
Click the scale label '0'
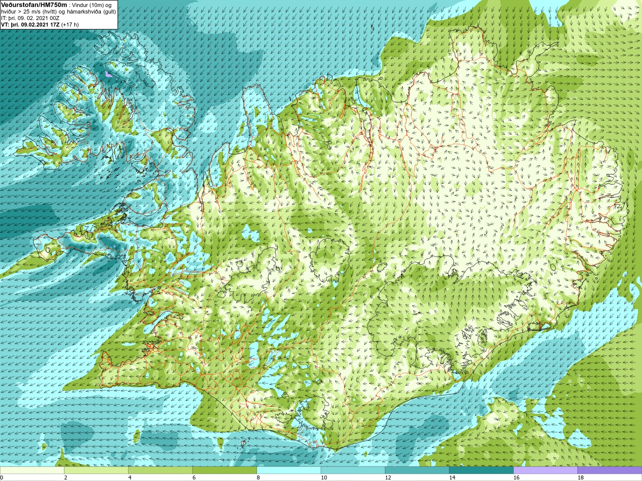coord(2,477)
